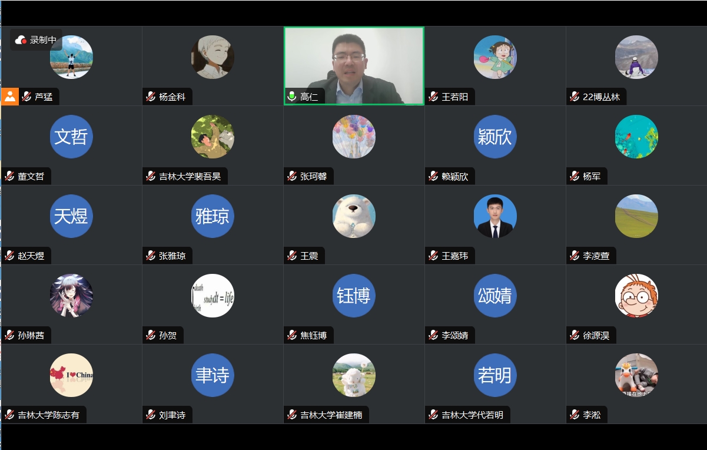The image size is (707, 450).
Task: Click the muted mic icon beside 徐源淏
Action: click(575, 335)
